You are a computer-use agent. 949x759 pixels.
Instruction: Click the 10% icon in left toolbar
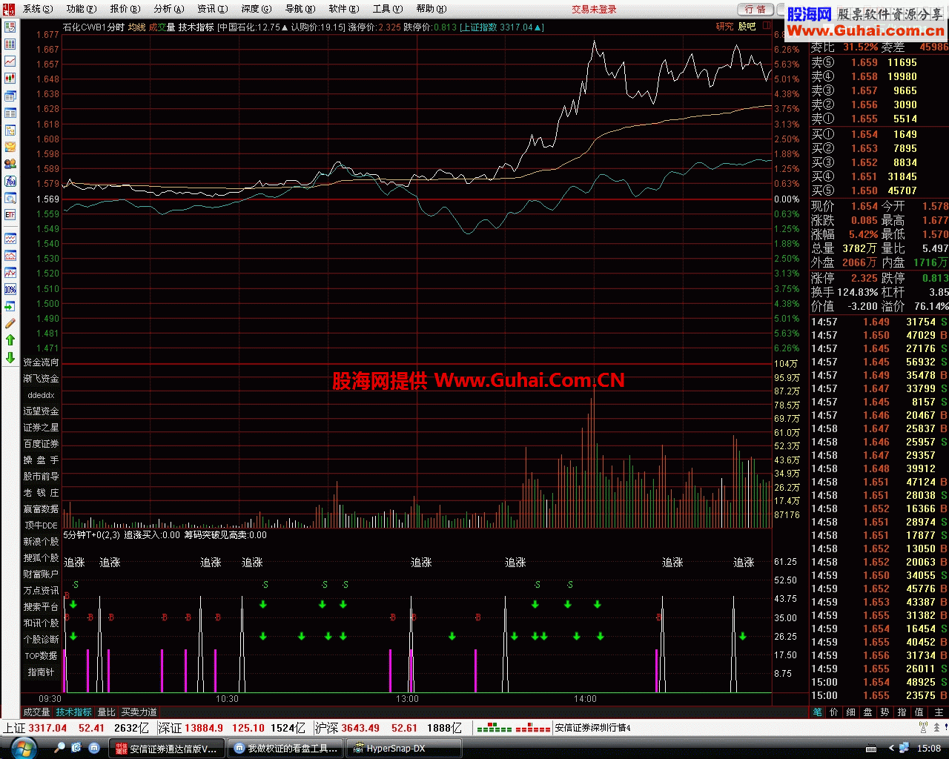10,289
